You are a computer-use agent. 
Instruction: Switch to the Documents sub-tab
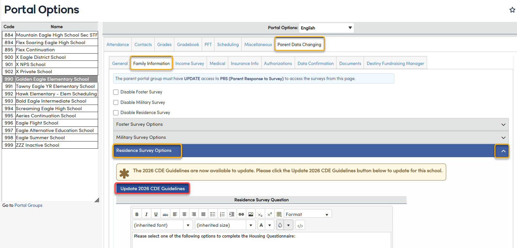pyautogui.click(x=350, y=64)
